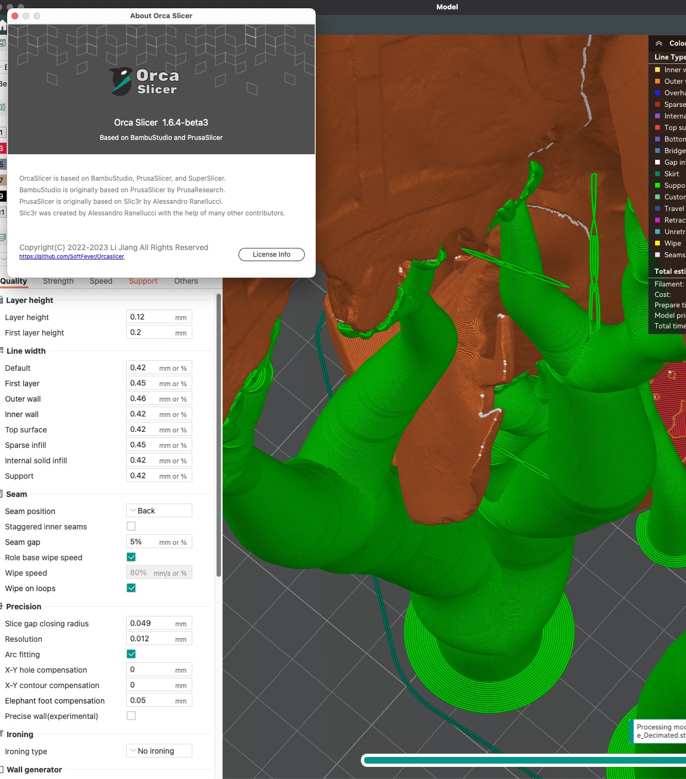This screenshot has width=686, height=779.
Task: Uncheck Arc fitting option
Action: 131,654
